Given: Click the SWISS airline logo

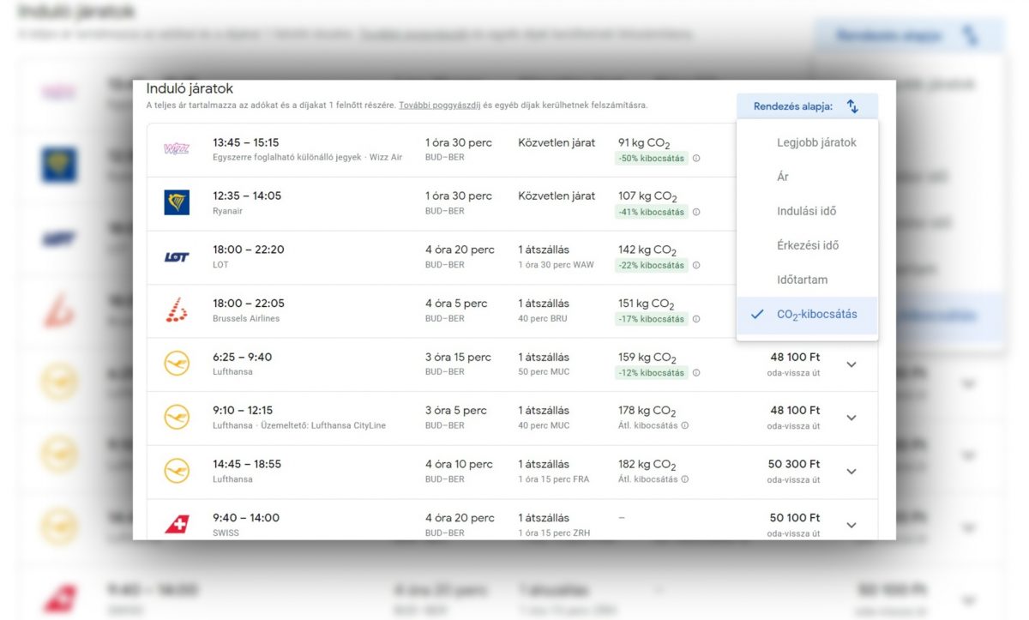Looking at the screenshot, I should 177,524.
